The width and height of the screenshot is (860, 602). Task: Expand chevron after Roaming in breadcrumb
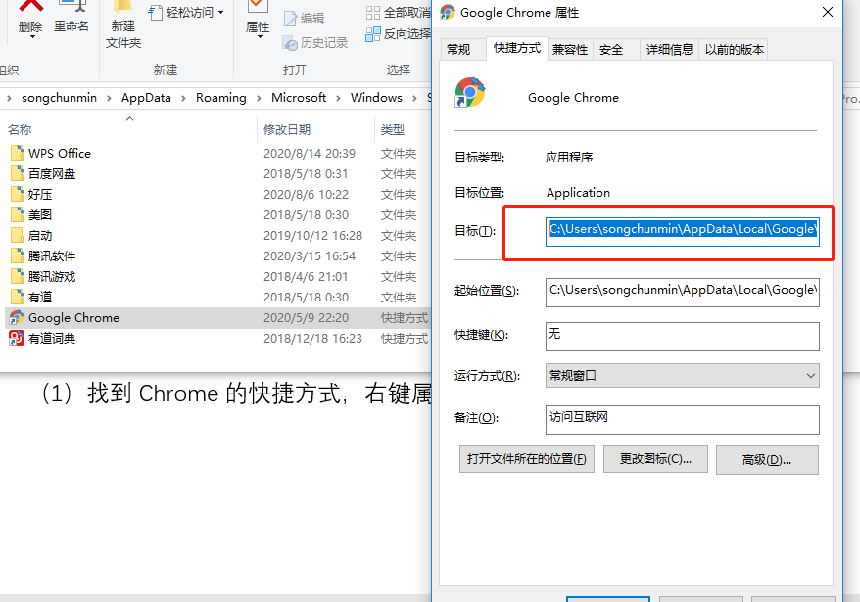pos(259,98)
